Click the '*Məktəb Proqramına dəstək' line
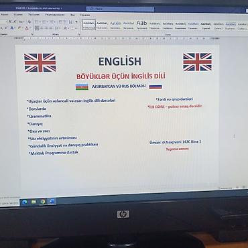The image size is (248, 248). [54, 153]
